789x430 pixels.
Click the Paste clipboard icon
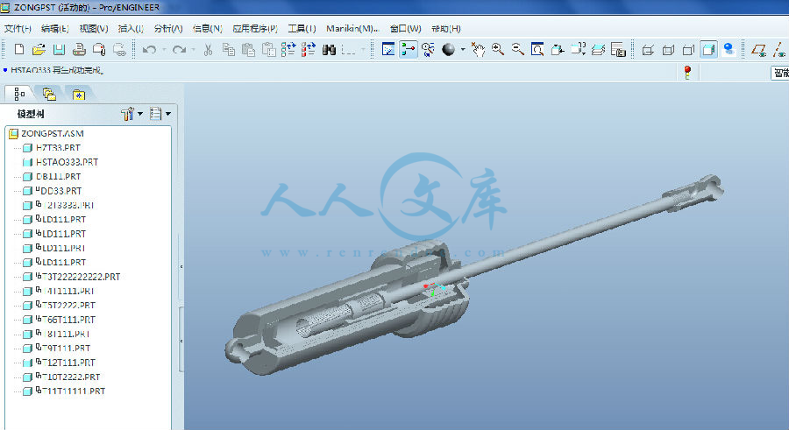coord(248,49)
